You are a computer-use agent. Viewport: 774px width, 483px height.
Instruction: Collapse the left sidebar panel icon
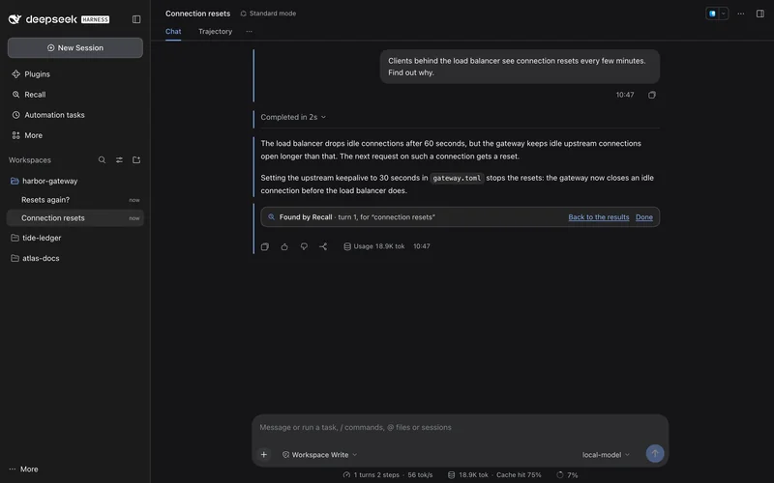click(136, 19)
